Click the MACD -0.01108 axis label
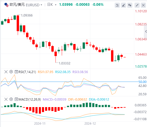The width and height of the screenshot is (147, 127). tap(140, 119)
